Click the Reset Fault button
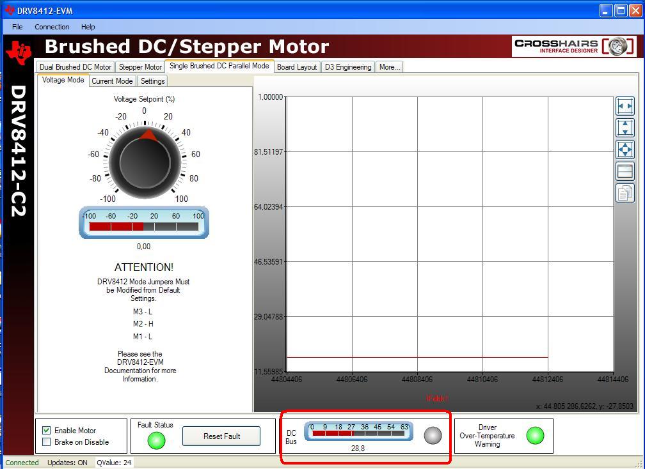Screen dimensions: 645x469 pos(221,436)
